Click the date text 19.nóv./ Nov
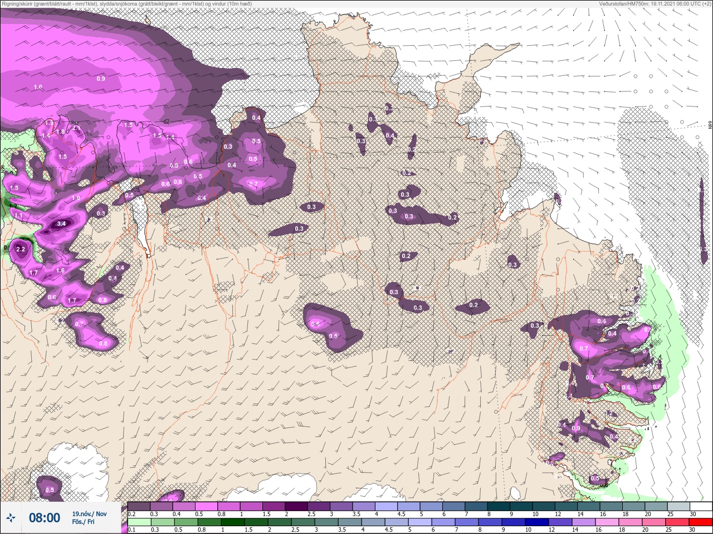 coord(89,513)
